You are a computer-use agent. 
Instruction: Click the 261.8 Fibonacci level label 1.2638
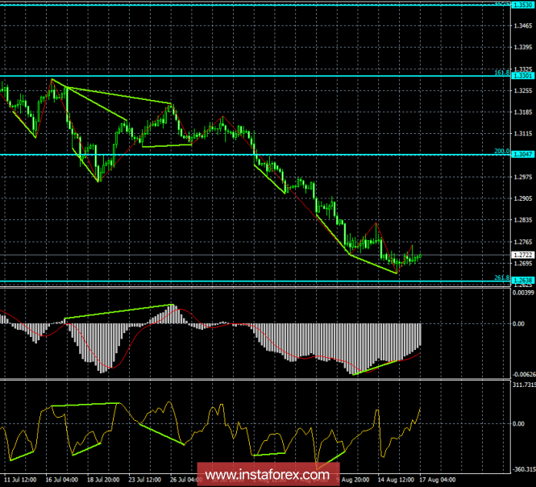pyautogui.click(x=522, y=281)
